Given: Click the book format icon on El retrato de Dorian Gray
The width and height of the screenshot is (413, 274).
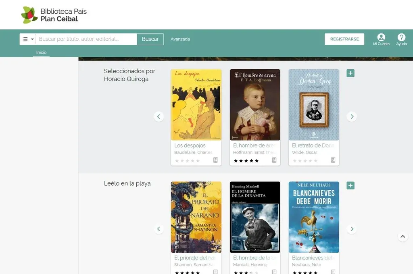Looking at the screenshot, I should click(x=333, y=160).
